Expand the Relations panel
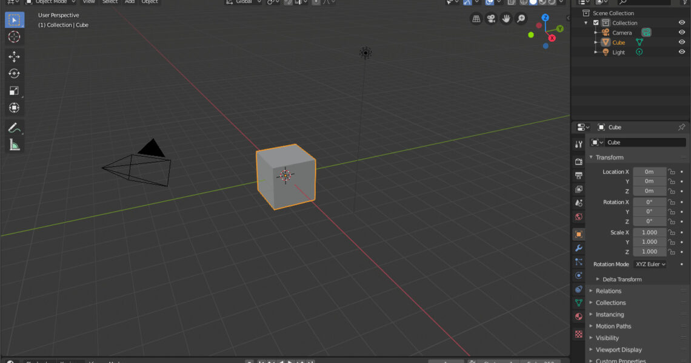The width and height of the screenshot is (691, 363). point(608,291)
